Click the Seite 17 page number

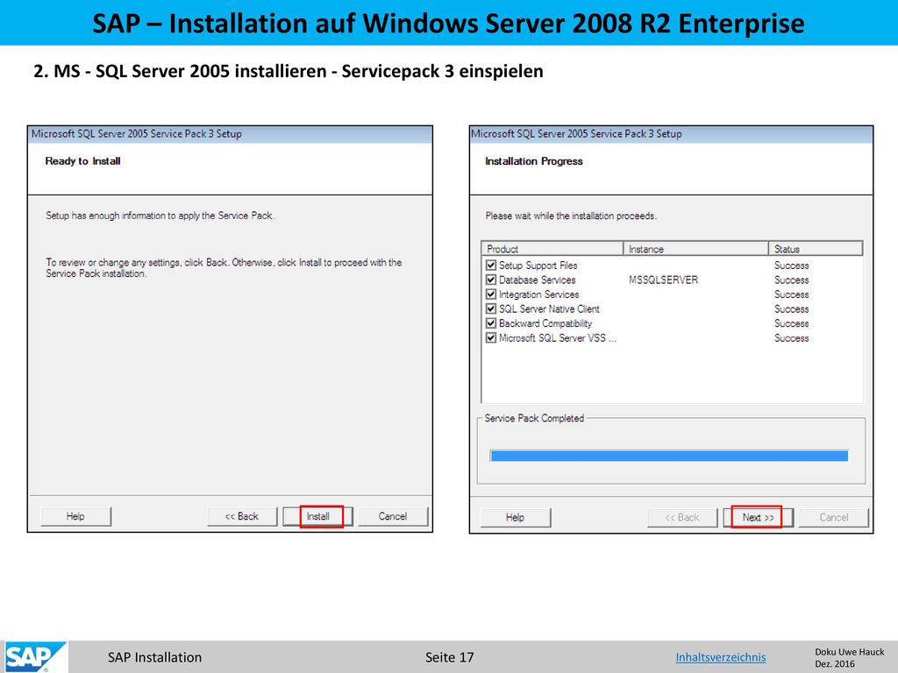[x=450, y=657]
